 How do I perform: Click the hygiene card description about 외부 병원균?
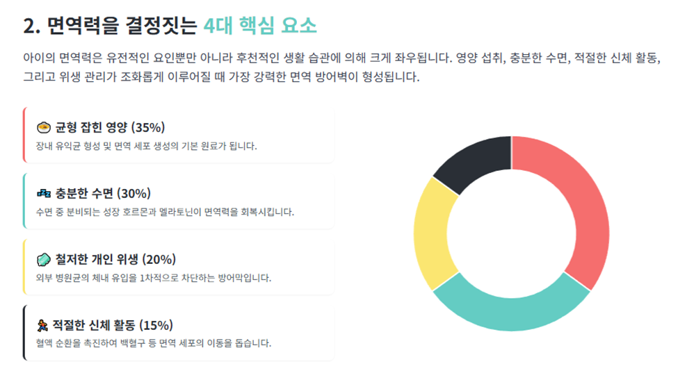pos(154,278)
